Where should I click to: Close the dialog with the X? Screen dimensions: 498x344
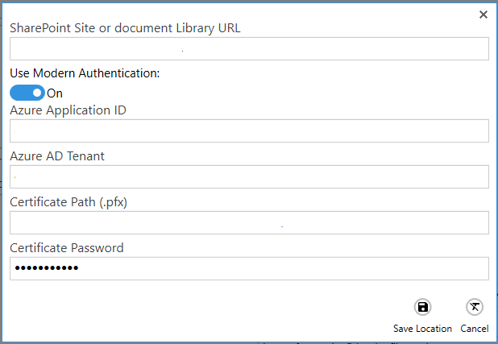click(x=483, y=15)
